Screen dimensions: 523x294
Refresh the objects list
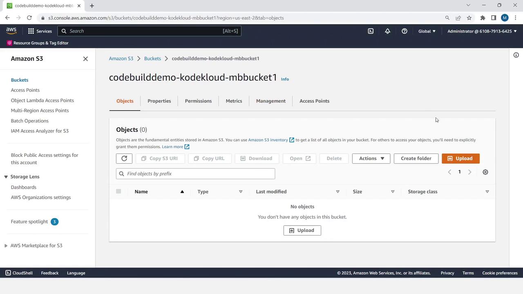click(x=124, y=158)
